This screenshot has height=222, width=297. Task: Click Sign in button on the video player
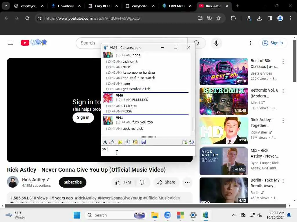pyautogui.click(x=83, y=118)
